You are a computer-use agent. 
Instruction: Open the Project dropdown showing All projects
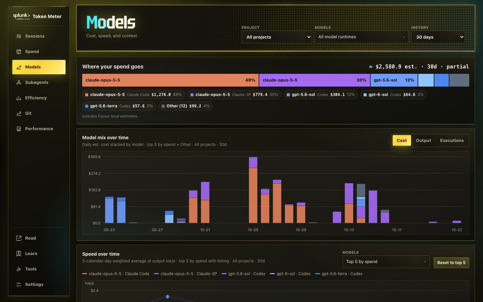[x=277, y=37]
